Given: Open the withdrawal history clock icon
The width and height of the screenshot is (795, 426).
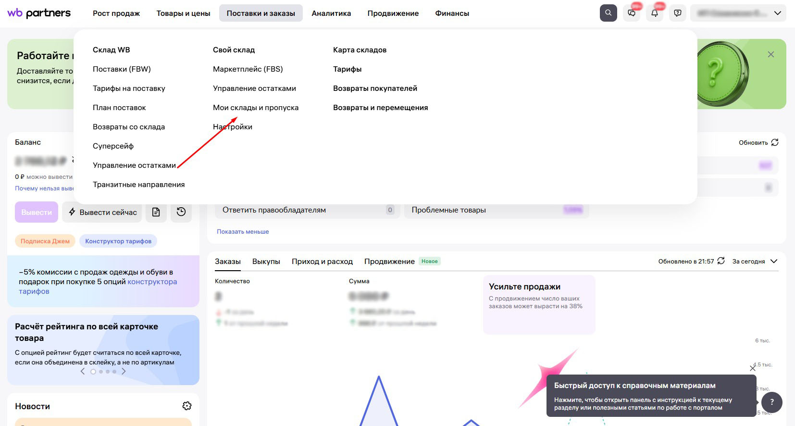Looking at the screenshot, I should [x=181, y=212].
